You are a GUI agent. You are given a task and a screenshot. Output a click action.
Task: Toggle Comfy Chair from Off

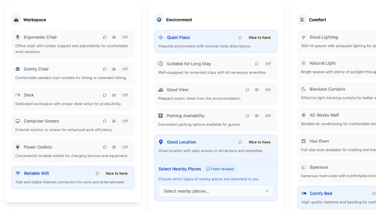point(125,69)
